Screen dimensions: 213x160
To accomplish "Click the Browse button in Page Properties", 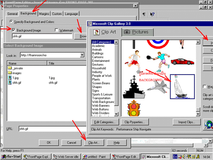I will pos(80,36).
